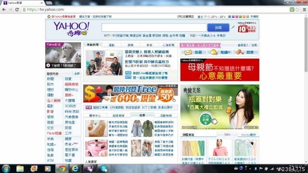The width and height of the screenshot is (308, 173).
Task: Open 股市 in the services list
Action: coord(50,85)
